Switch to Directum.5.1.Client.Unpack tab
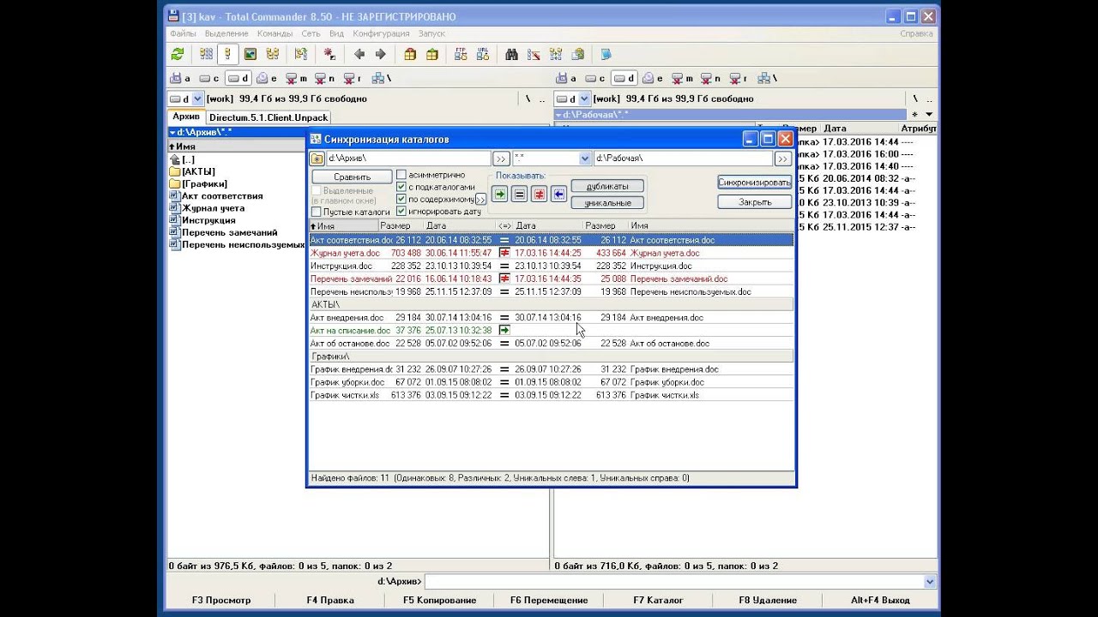Viewport: 1098px width, 617px height. point(268,117)
